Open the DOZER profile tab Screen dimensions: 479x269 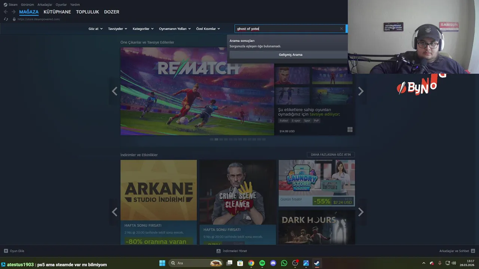click(112, 12)
